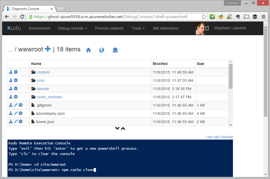Viewport: 270px width, 179px height.
Task: Open the Chrome hamburger menu
Action: point(263,17)
